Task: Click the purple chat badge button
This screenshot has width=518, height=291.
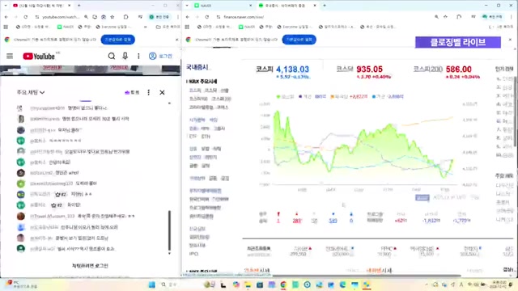Action: point(132,92)
